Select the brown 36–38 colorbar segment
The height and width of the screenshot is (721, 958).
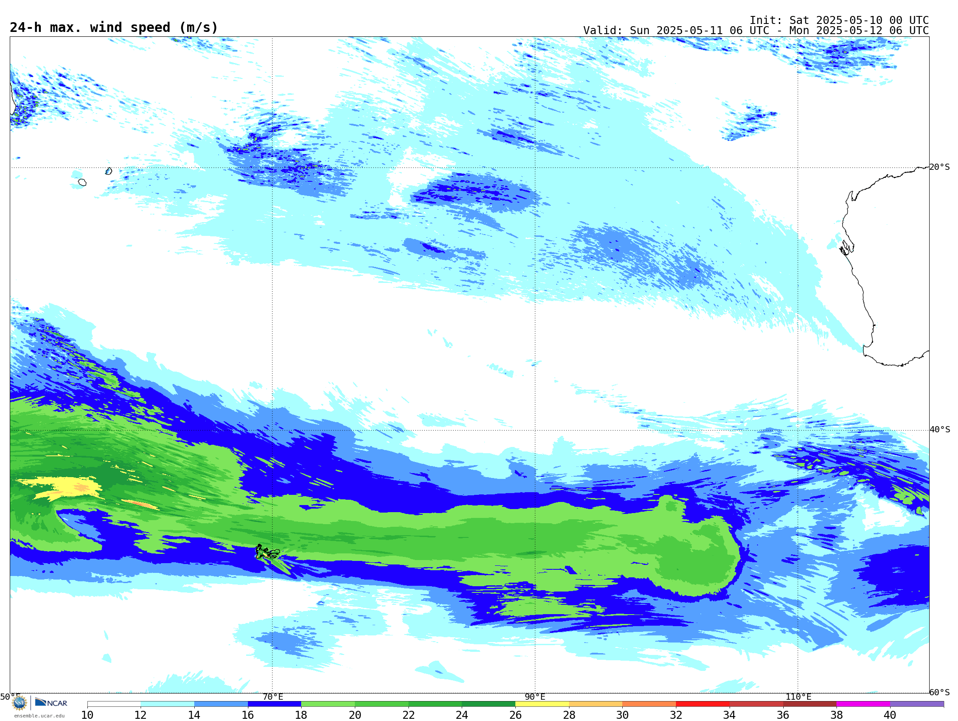(x=810, y=704)
